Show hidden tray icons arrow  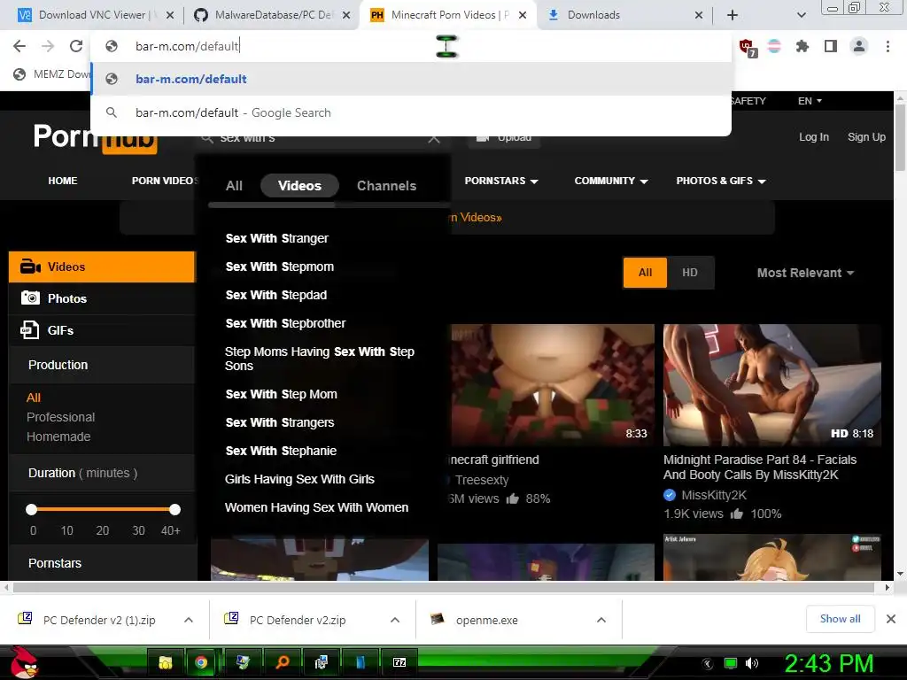click(x=707, y=663)
